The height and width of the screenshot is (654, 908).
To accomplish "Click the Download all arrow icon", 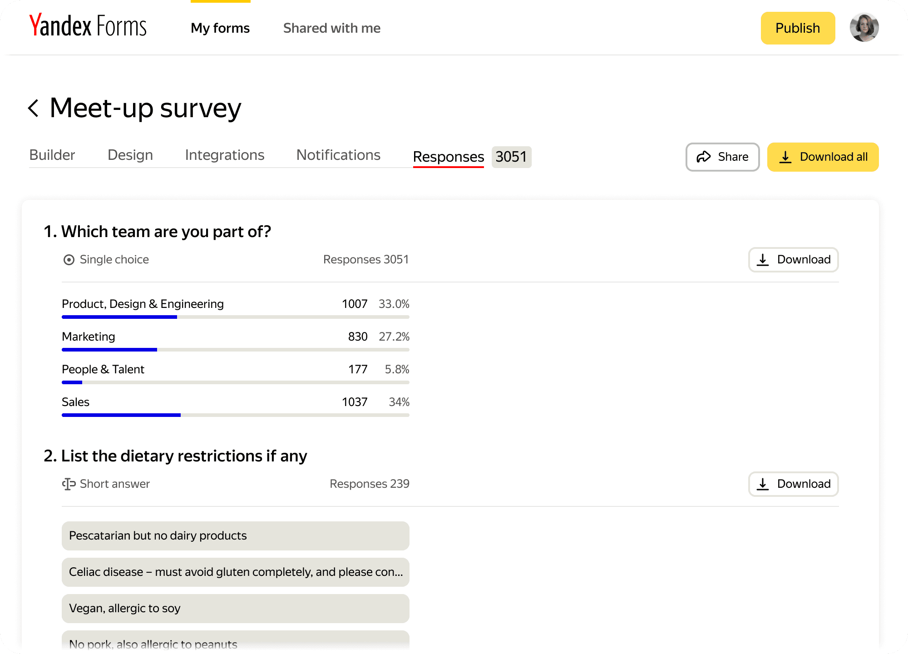I will click(x=785, y=157).
